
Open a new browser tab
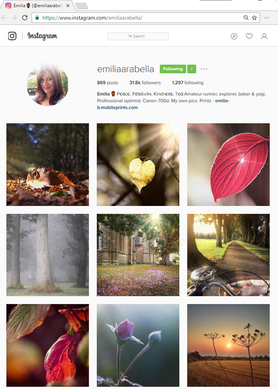82,6
